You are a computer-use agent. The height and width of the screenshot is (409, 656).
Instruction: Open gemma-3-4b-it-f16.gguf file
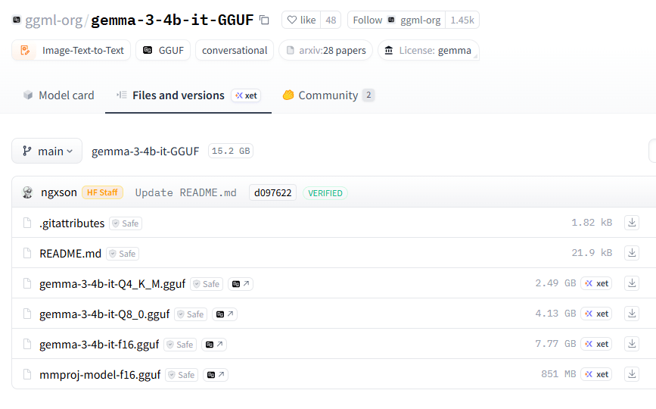pos(99,344)
